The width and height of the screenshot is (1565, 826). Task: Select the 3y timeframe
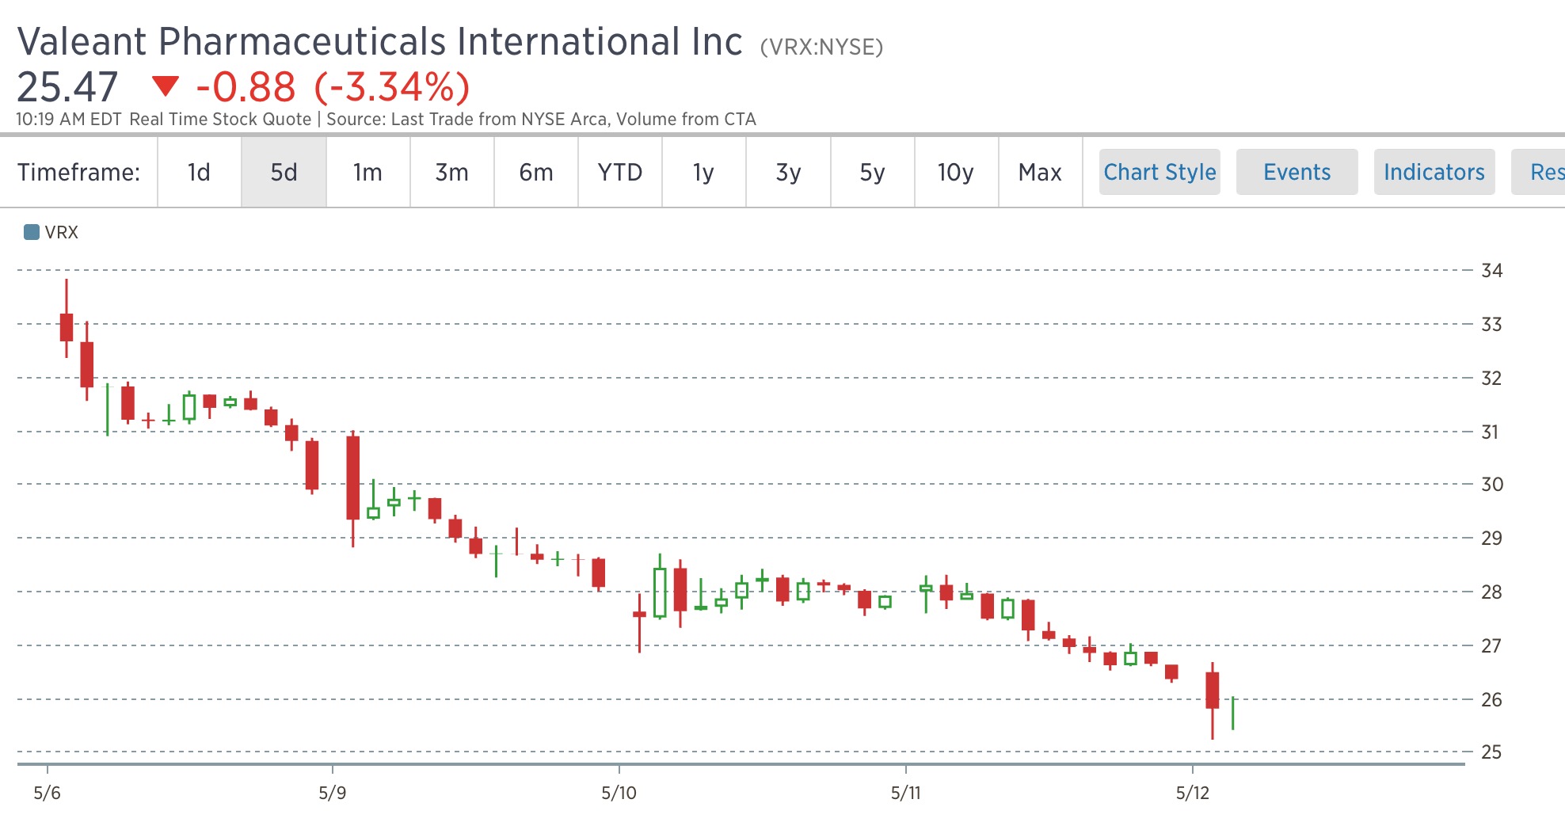pos(788,172)
